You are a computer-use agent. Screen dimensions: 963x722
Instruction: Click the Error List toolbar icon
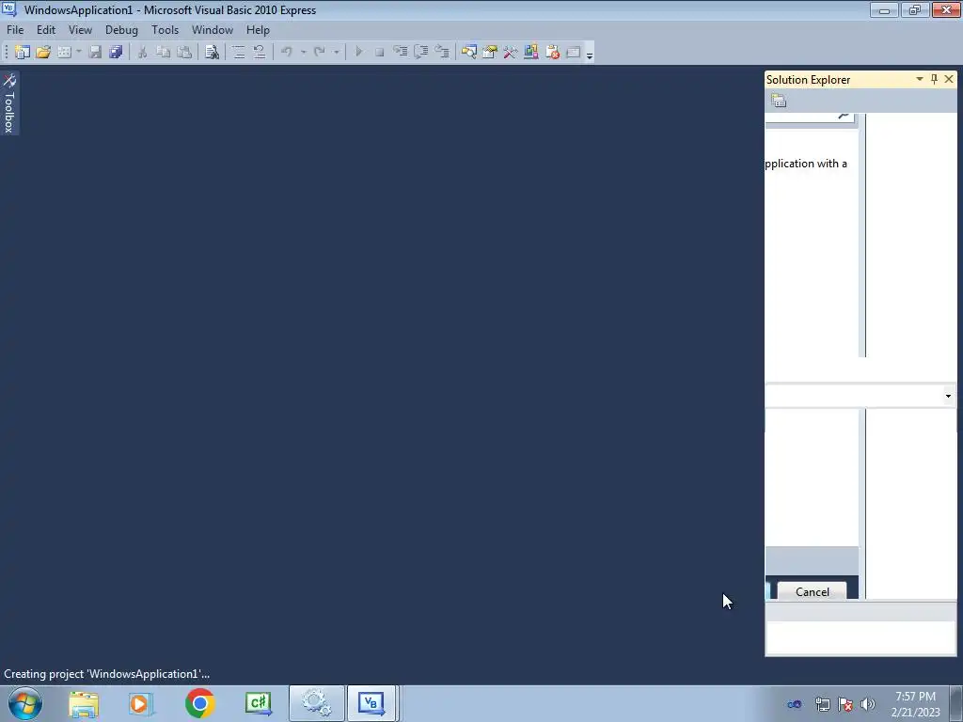[x=552, y=53]
